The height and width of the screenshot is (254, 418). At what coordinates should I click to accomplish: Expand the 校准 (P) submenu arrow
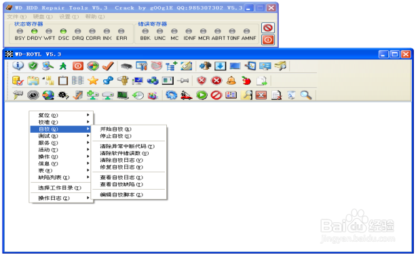click(x=88, y=122)
